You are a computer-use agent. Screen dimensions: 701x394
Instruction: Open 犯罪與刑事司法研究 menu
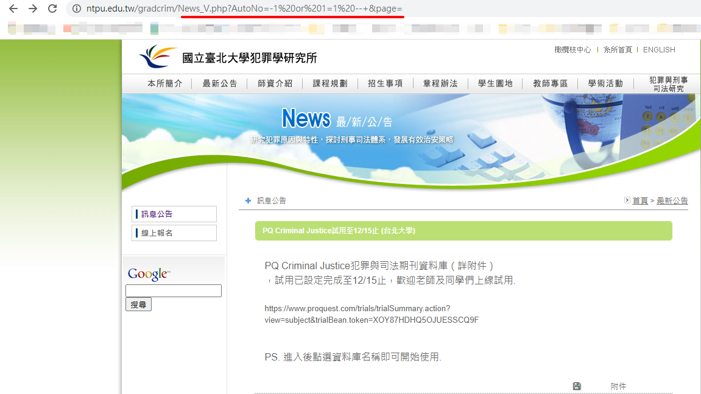[x=668, y=84]
